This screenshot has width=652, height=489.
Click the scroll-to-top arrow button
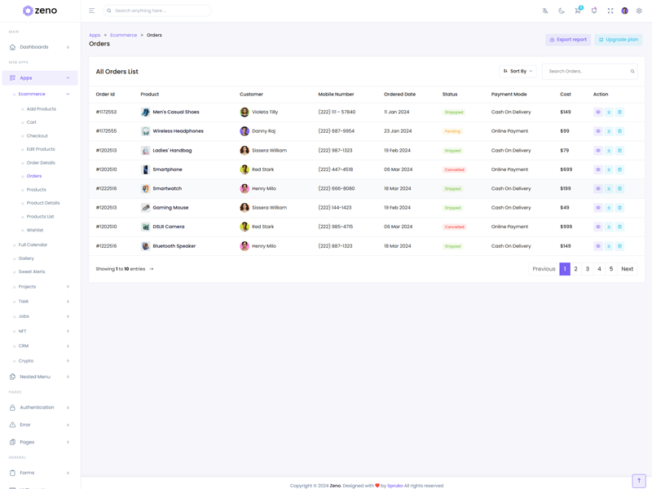tap(639, 481)
